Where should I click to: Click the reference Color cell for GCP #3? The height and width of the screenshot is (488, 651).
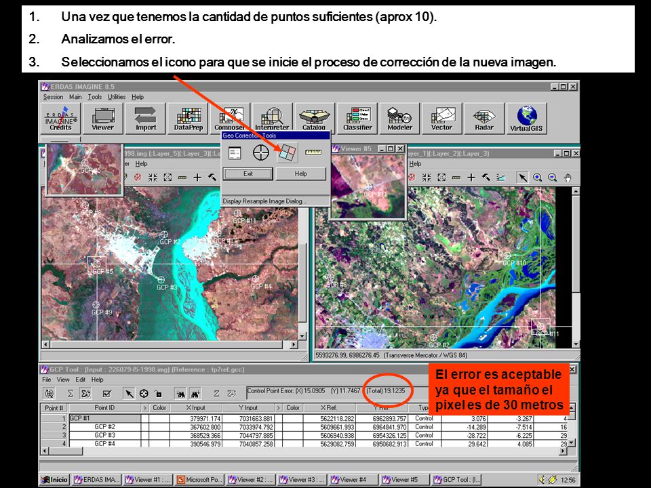coord(293,435)
